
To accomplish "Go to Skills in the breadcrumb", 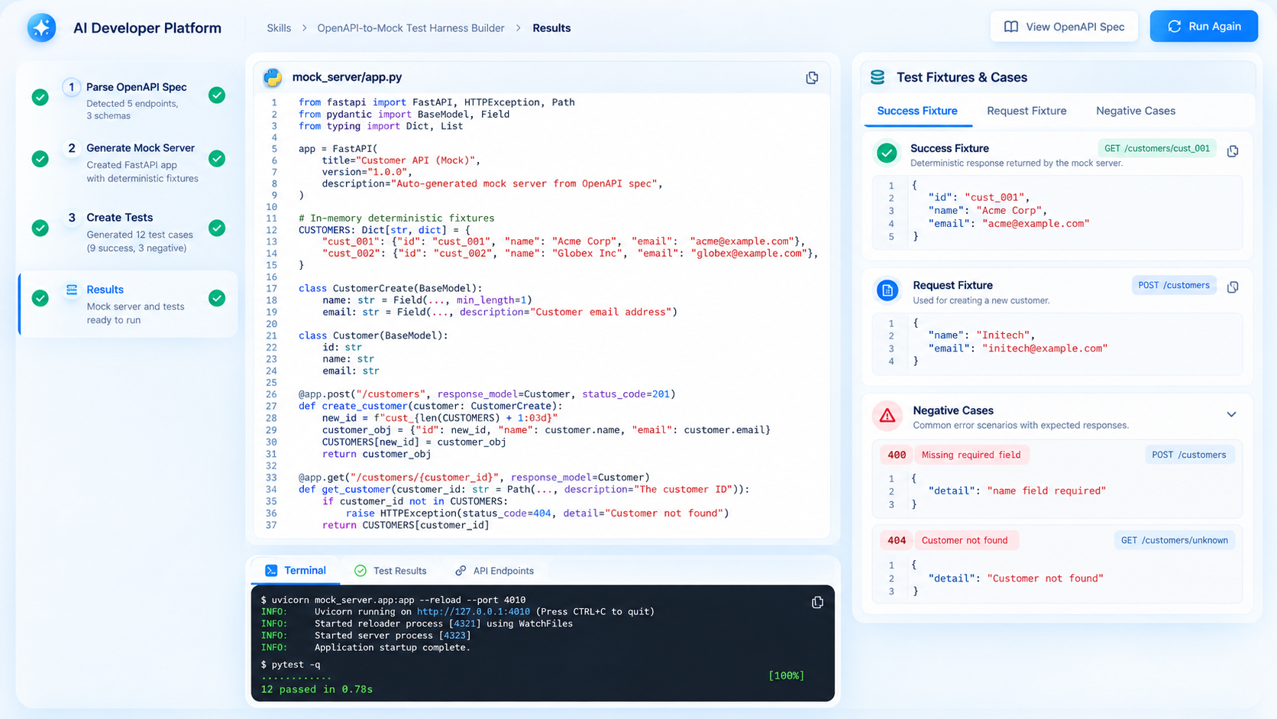I will (279, 28).
